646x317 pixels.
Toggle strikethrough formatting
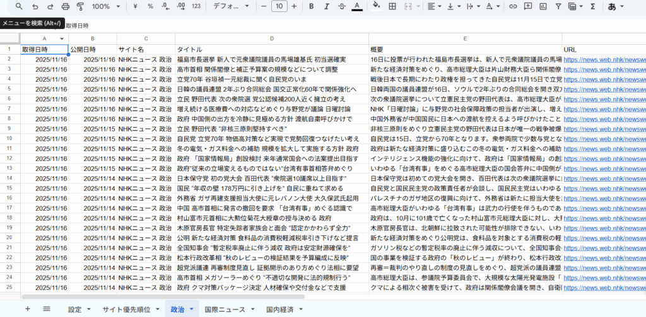click(341, 6)
